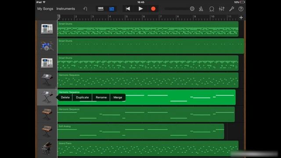The image size is (281, 158).
Task: Toggle the metronome
Action: [x=201, y=9]
